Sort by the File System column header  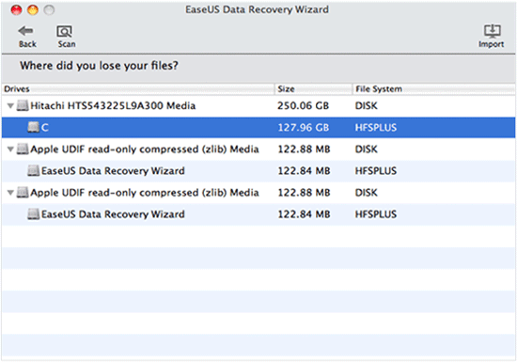[434, 89]
